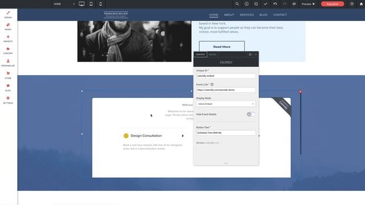Open the comments icon in toolbar
The image size is (365, 205).
(x=256, y=4)
